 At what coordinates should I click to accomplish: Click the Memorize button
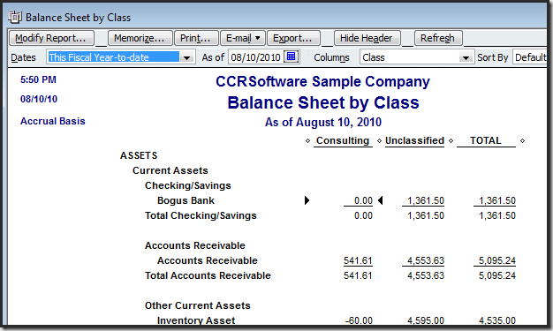coord(140,38)
